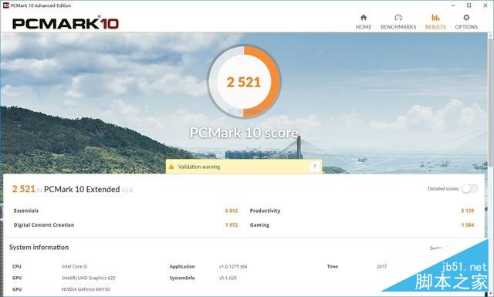494x297 pixels.
Task: Select the RESULTS tab
Action: click(x=435, y=22)
